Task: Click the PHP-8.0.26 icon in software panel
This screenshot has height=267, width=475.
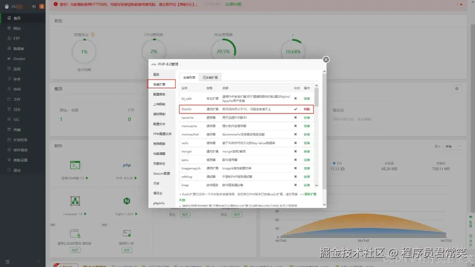Action: pyautogui.click(x=126, y=165)
